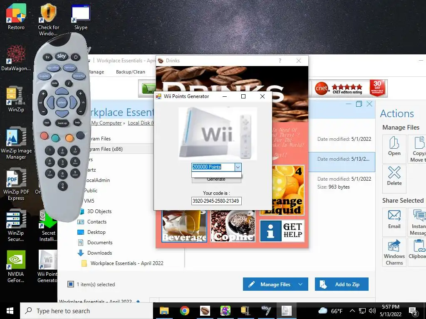Open WinZip PDF Express shortcut

(16, 184)
